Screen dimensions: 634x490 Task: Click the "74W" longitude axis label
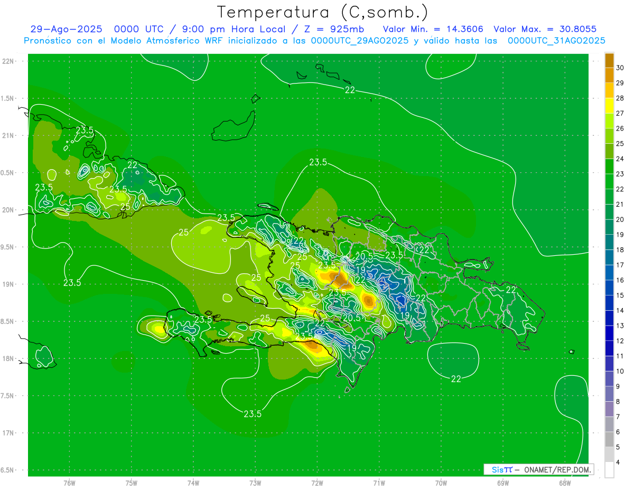(x=193, y=483)
